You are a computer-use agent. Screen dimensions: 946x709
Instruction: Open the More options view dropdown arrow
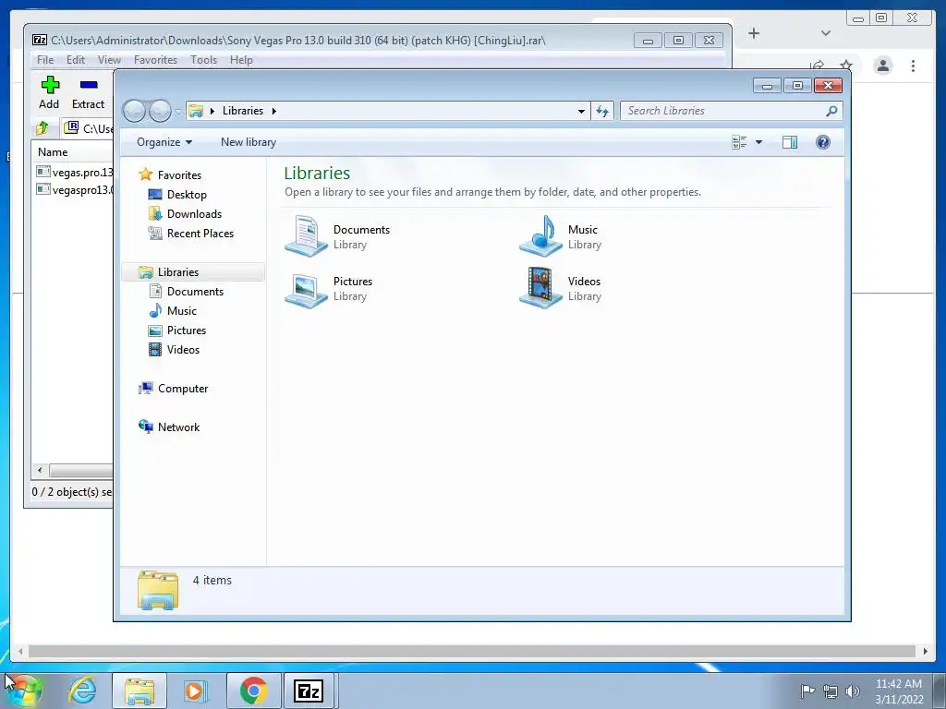click(759, 142)
